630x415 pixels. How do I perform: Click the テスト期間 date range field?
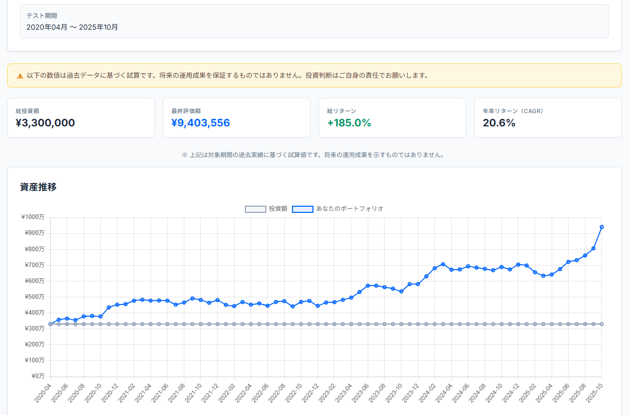tap(71, 27)
